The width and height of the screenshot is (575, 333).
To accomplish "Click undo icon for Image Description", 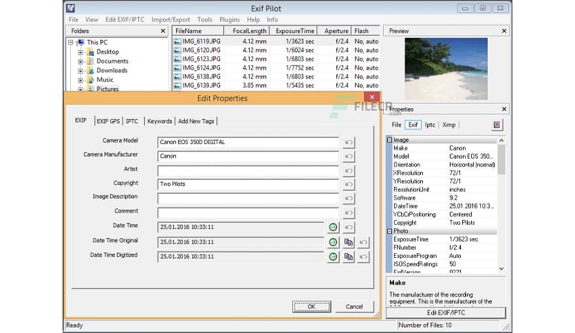I will (349, 198).
